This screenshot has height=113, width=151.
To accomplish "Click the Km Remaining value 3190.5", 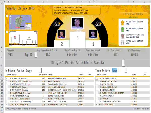I will (x=134, y=55).
